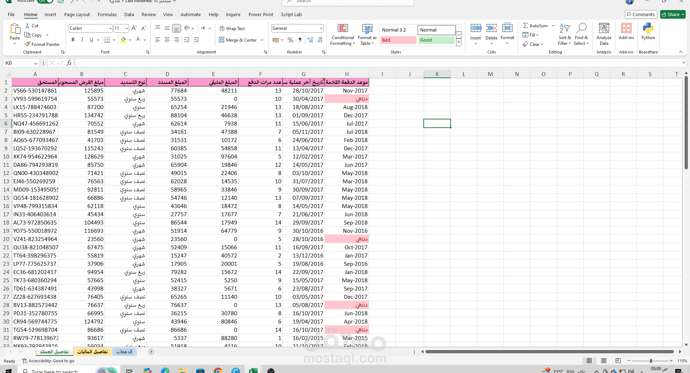The height and width of the screenshot is (373, 690).
Task: Switch to the الدفعات sheet tab
Action: 124,352
